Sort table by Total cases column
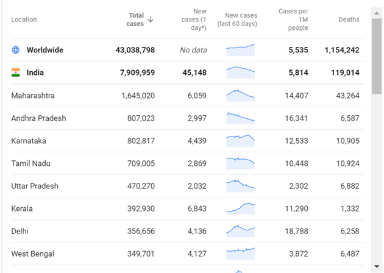 [136, 19]
